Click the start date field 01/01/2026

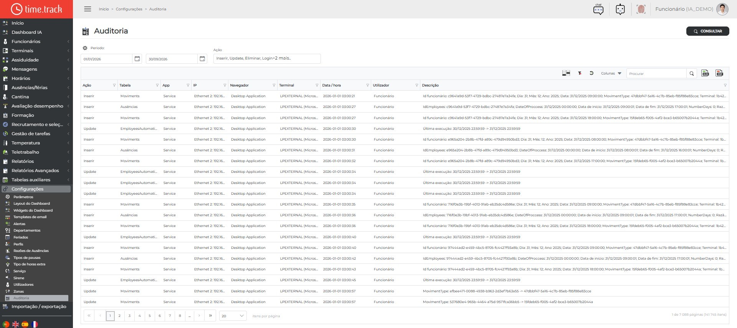107,59
